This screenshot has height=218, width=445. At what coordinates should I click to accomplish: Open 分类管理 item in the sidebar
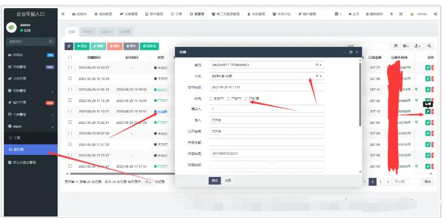31,79
